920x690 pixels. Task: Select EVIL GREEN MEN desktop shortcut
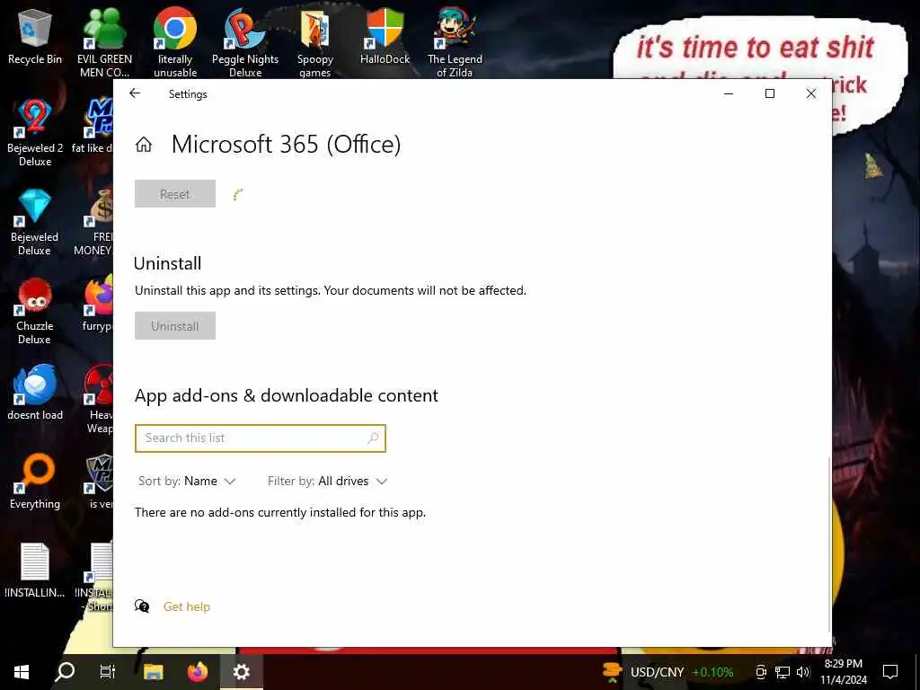[104, 42]
